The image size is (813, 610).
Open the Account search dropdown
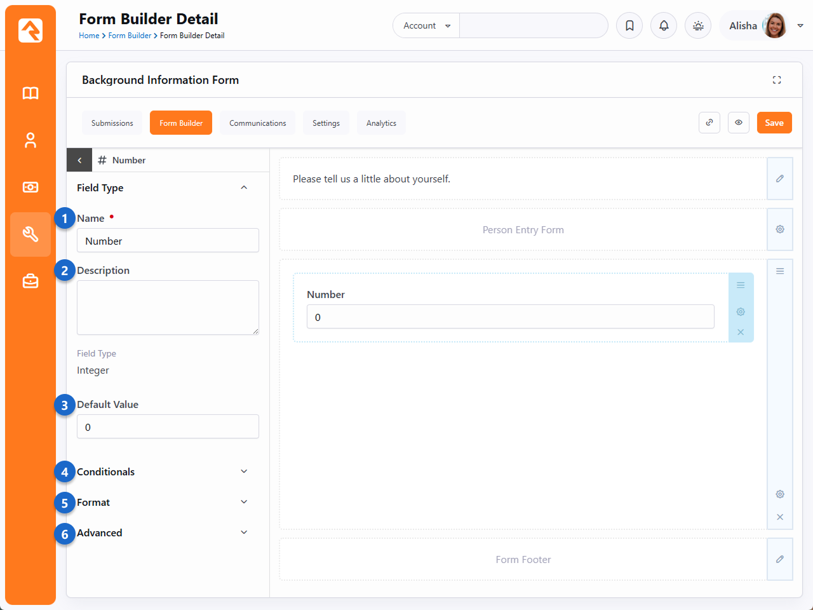click(426, 26)
